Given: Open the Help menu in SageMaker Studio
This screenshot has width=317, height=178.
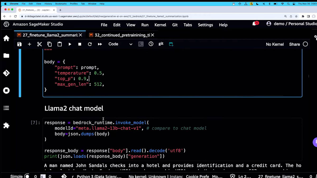Looking at the screenshot, I should [x=223, y=25].
